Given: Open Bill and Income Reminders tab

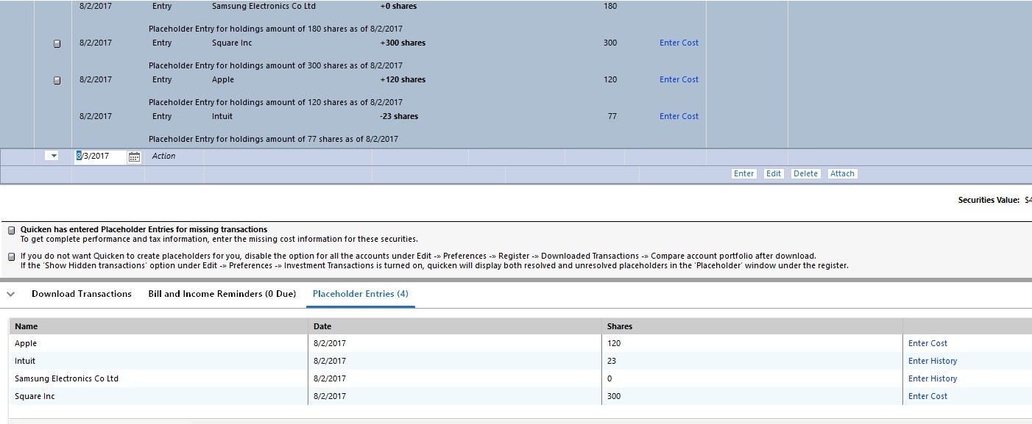Looking at the screenshot, I should pyautogui.click(x=222, y=294).
